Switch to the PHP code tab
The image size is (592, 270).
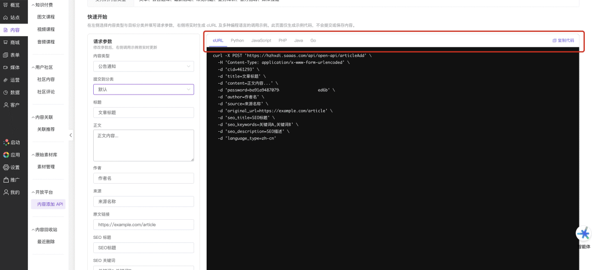click(283, 40)
